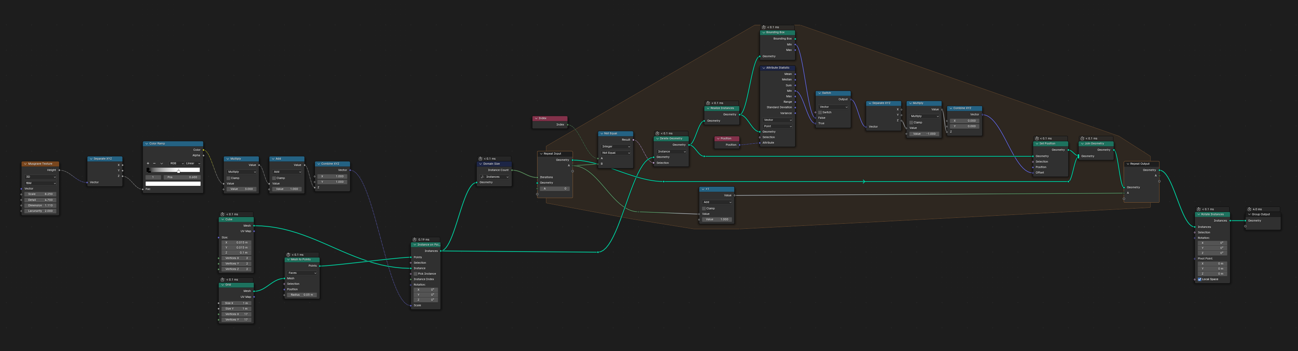Click the timing clock icon above Cube node

tap(223, 214)
